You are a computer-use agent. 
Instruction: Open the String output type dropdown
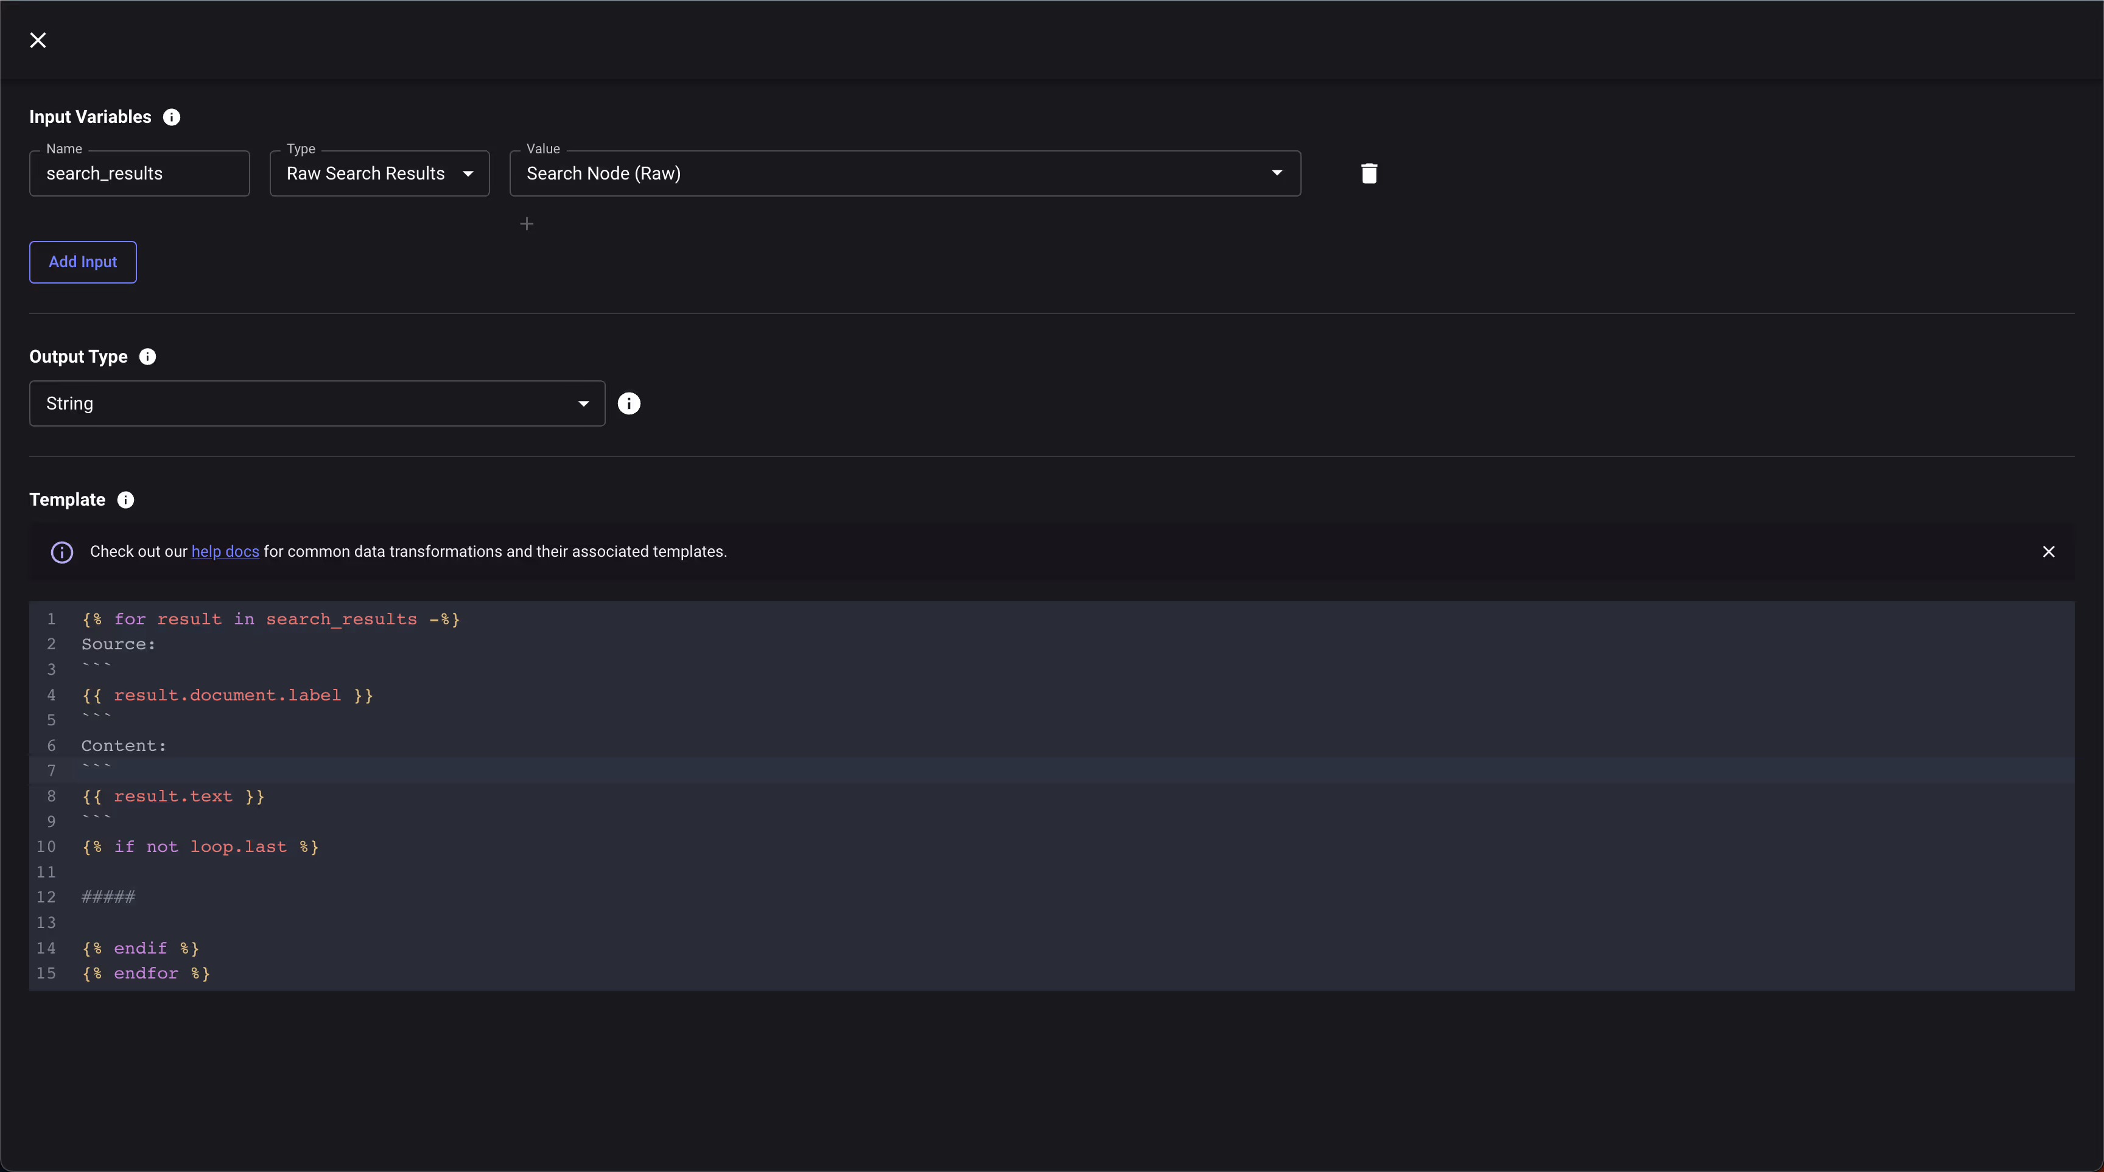point(317,403)
